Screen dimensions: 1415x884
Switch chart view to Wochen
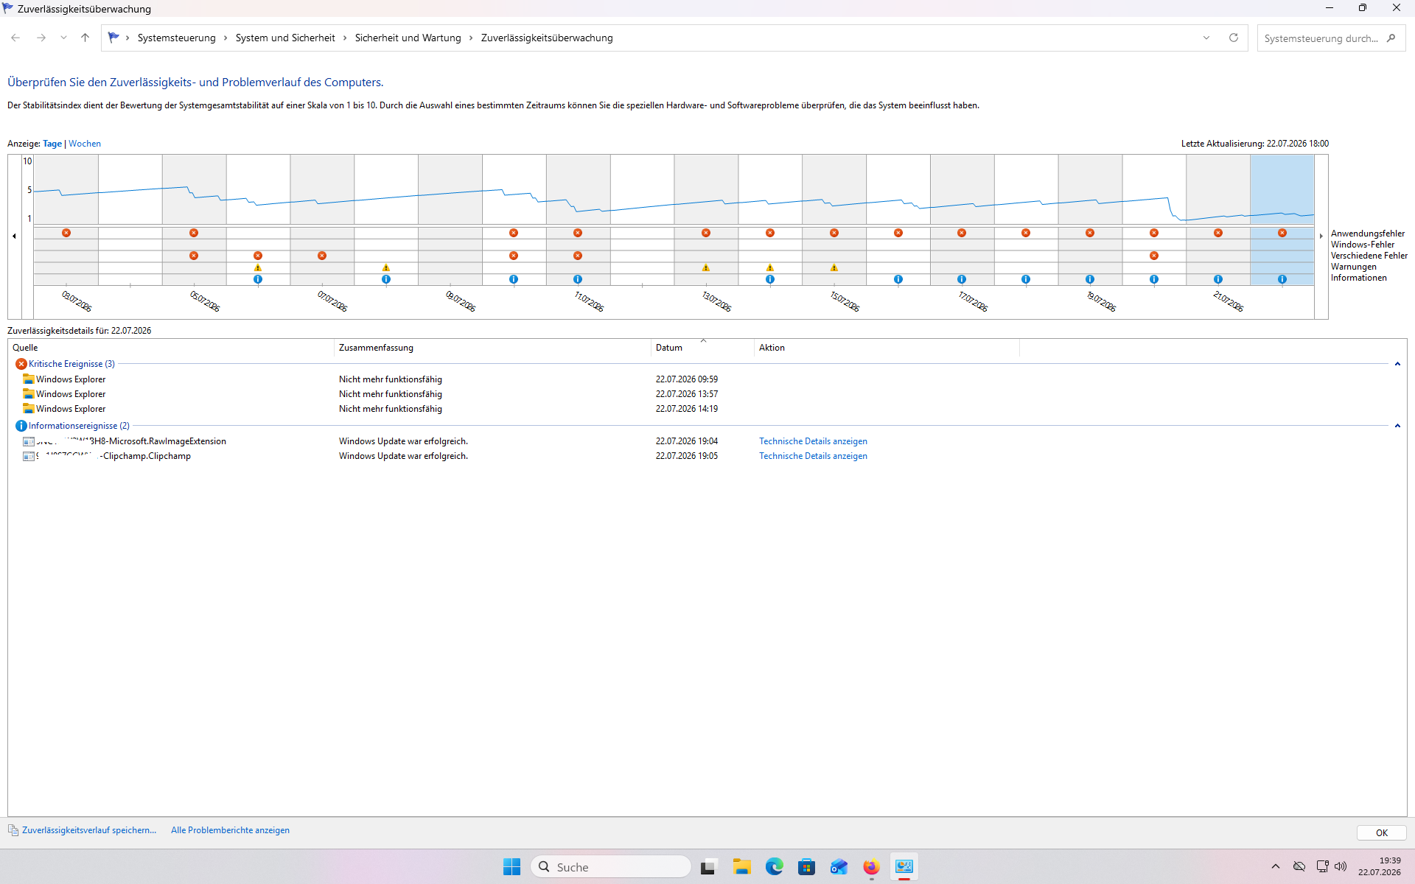(x=85, y=144)
